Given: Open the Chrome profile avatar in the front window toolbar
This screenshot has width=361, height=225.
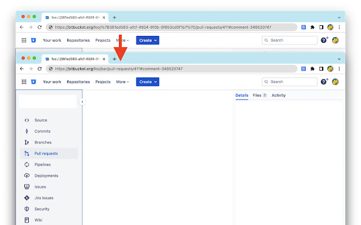Looking at the screenshot, I should [x=330, y=69].
